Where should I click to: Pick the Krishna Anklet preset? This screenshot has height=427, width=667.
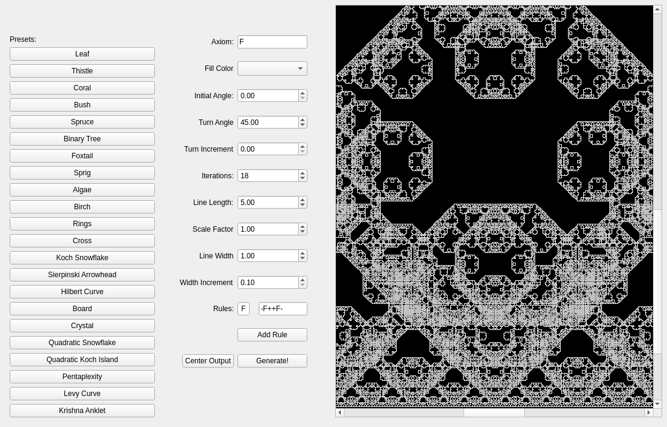(82, 411)
